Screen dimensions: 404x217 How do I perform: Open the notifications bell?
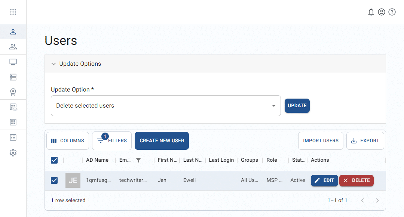click(x=371, y=12)
